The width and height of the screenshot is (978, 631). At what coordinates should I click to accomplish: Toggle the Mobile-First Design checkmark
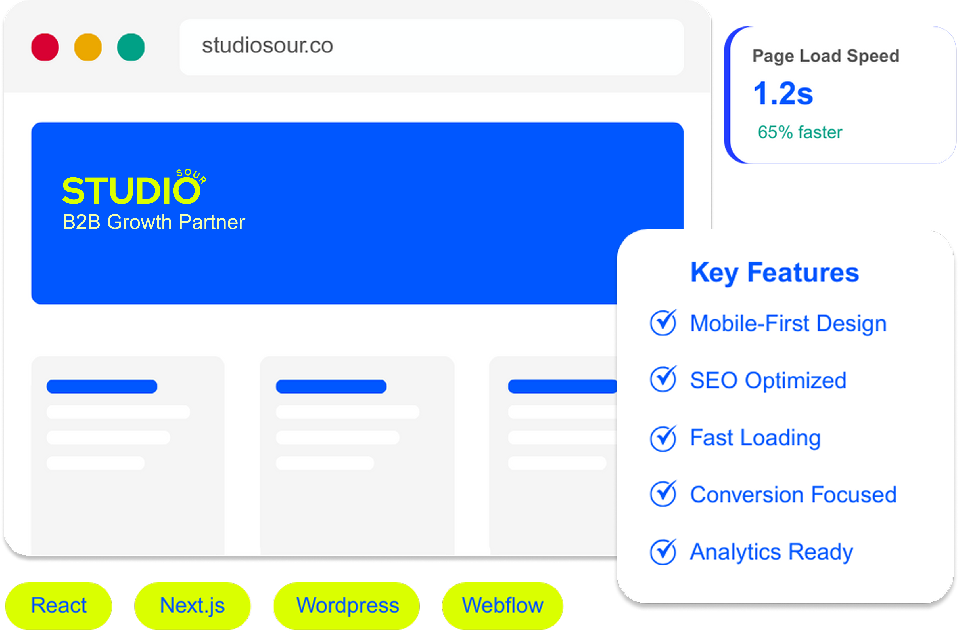663,323
